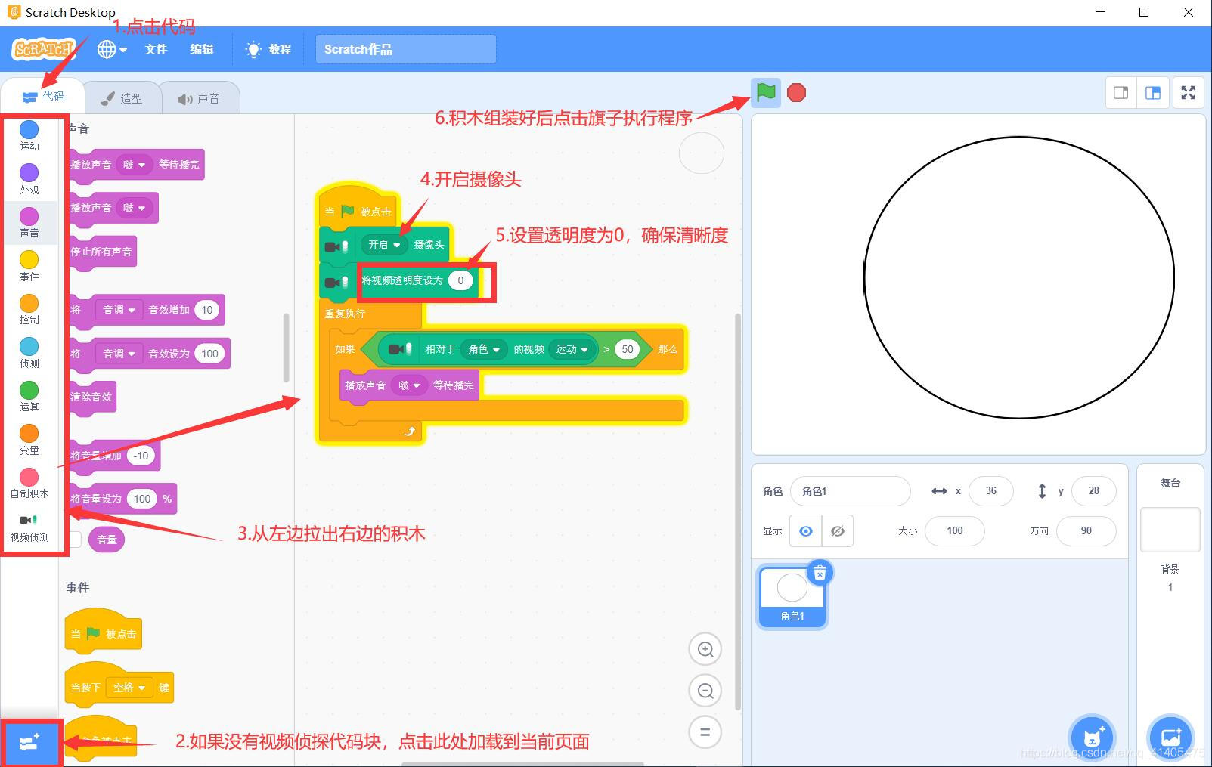Click the 重复执行 loop block

point(345,313)
